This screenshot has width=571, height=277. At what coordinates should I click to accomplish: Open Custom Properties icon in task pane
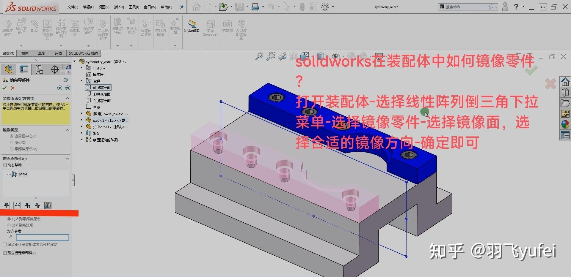click(x=565, y=135)
